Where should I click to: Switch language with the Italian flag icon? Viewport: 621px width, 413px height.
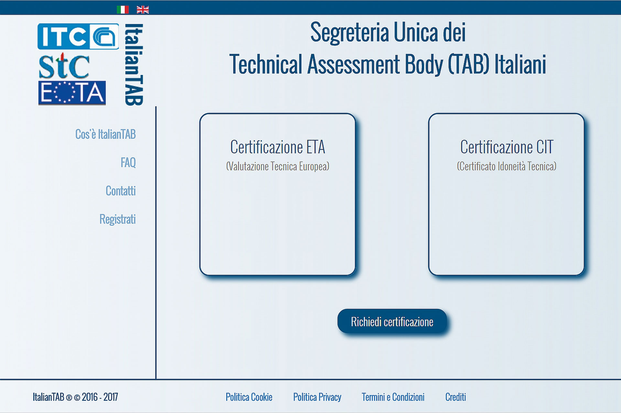coord(123,10)
